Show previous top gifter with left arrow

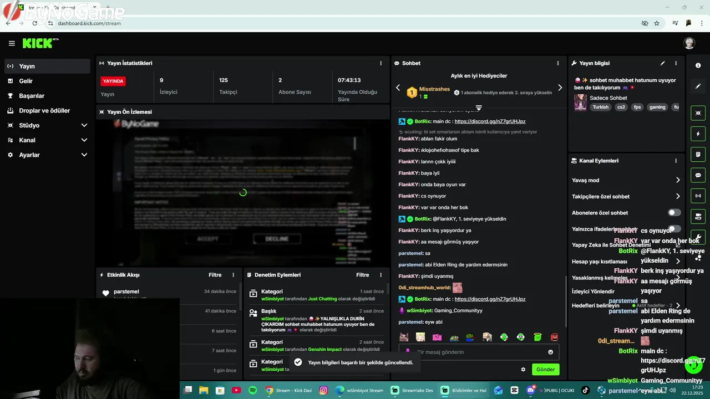pyautogui.click(x=398, y=88)
